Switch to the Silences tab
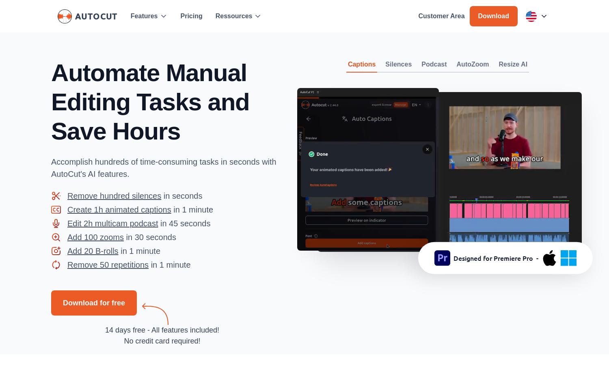Viewport: 609px width, 365px height. click(x=398, y=64)
